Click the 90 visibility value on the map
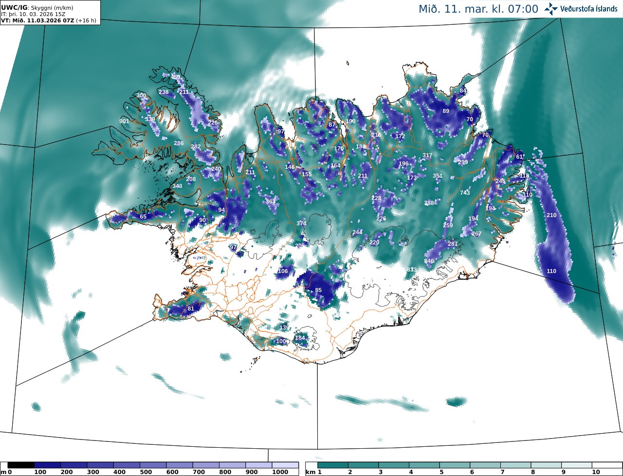Viewport: 623px width, 476px height. click(x=202, y=220)
